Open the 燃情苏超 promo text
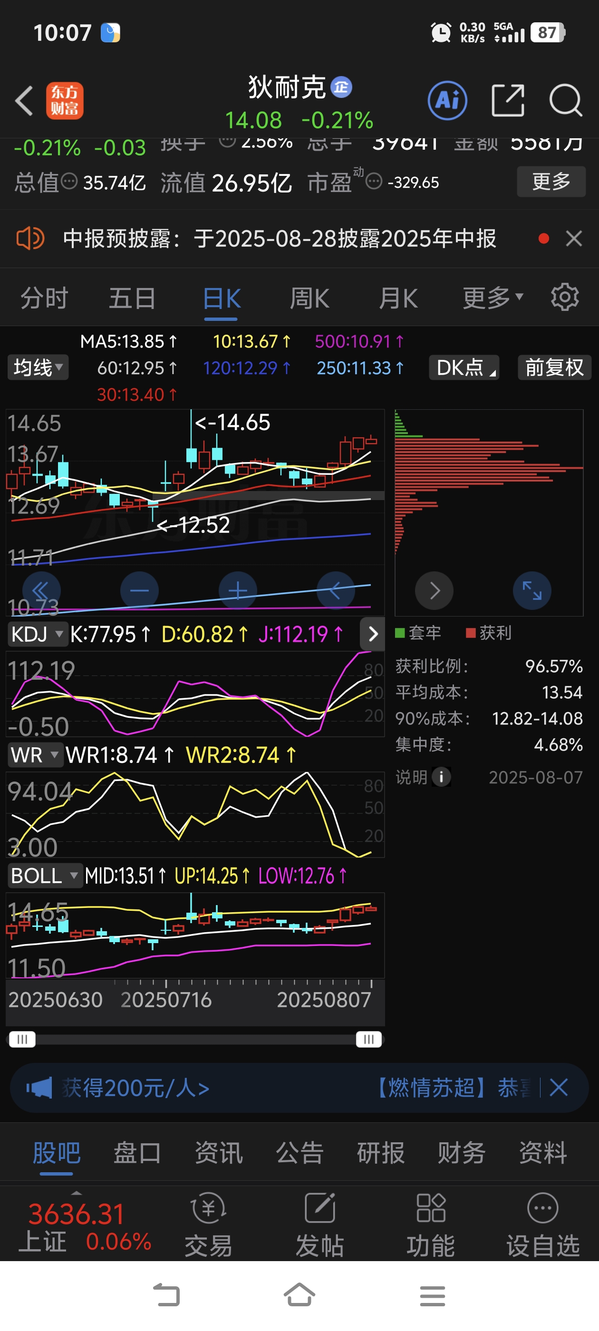 [451, 1088]
